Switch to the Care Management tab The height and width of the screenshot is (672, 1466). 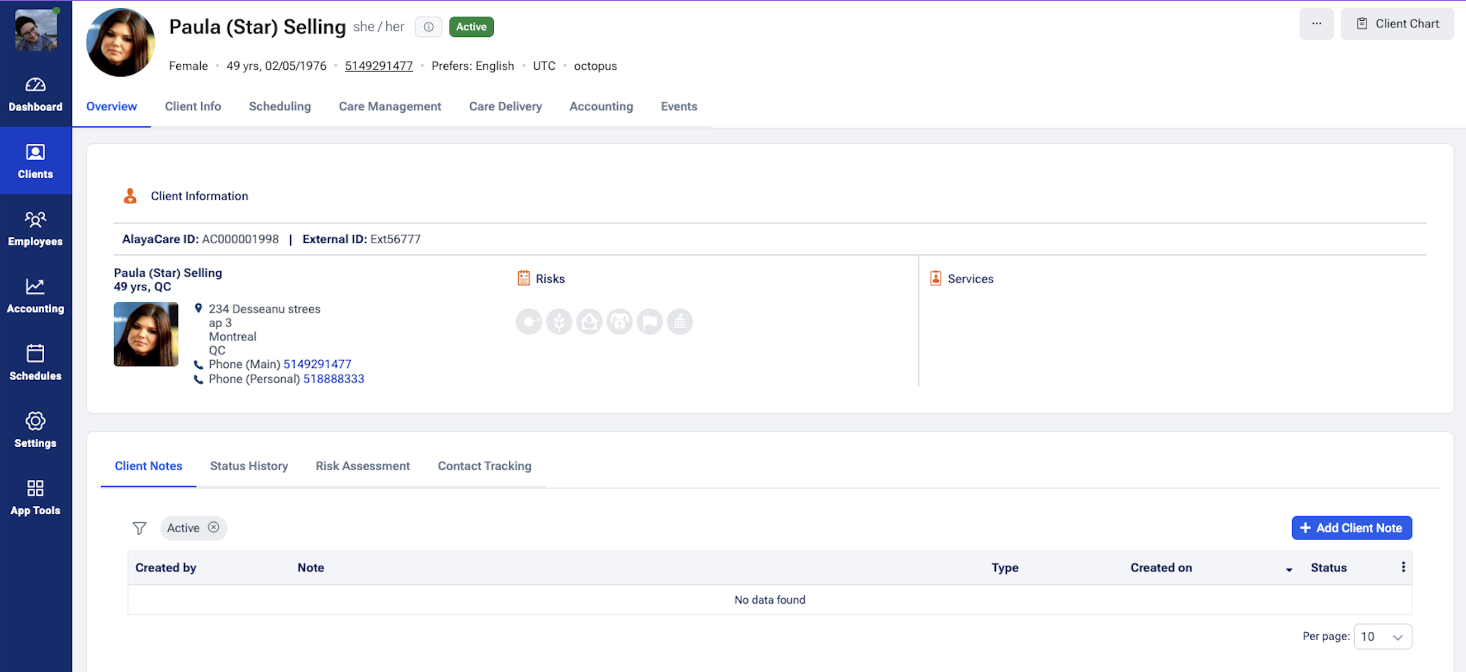[x=389, y=106]
